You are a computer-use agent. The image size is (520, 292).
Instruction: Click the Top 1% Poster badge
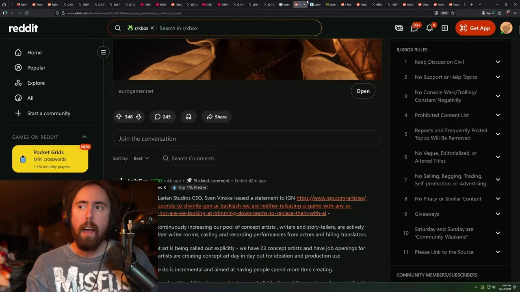[189, 188]
